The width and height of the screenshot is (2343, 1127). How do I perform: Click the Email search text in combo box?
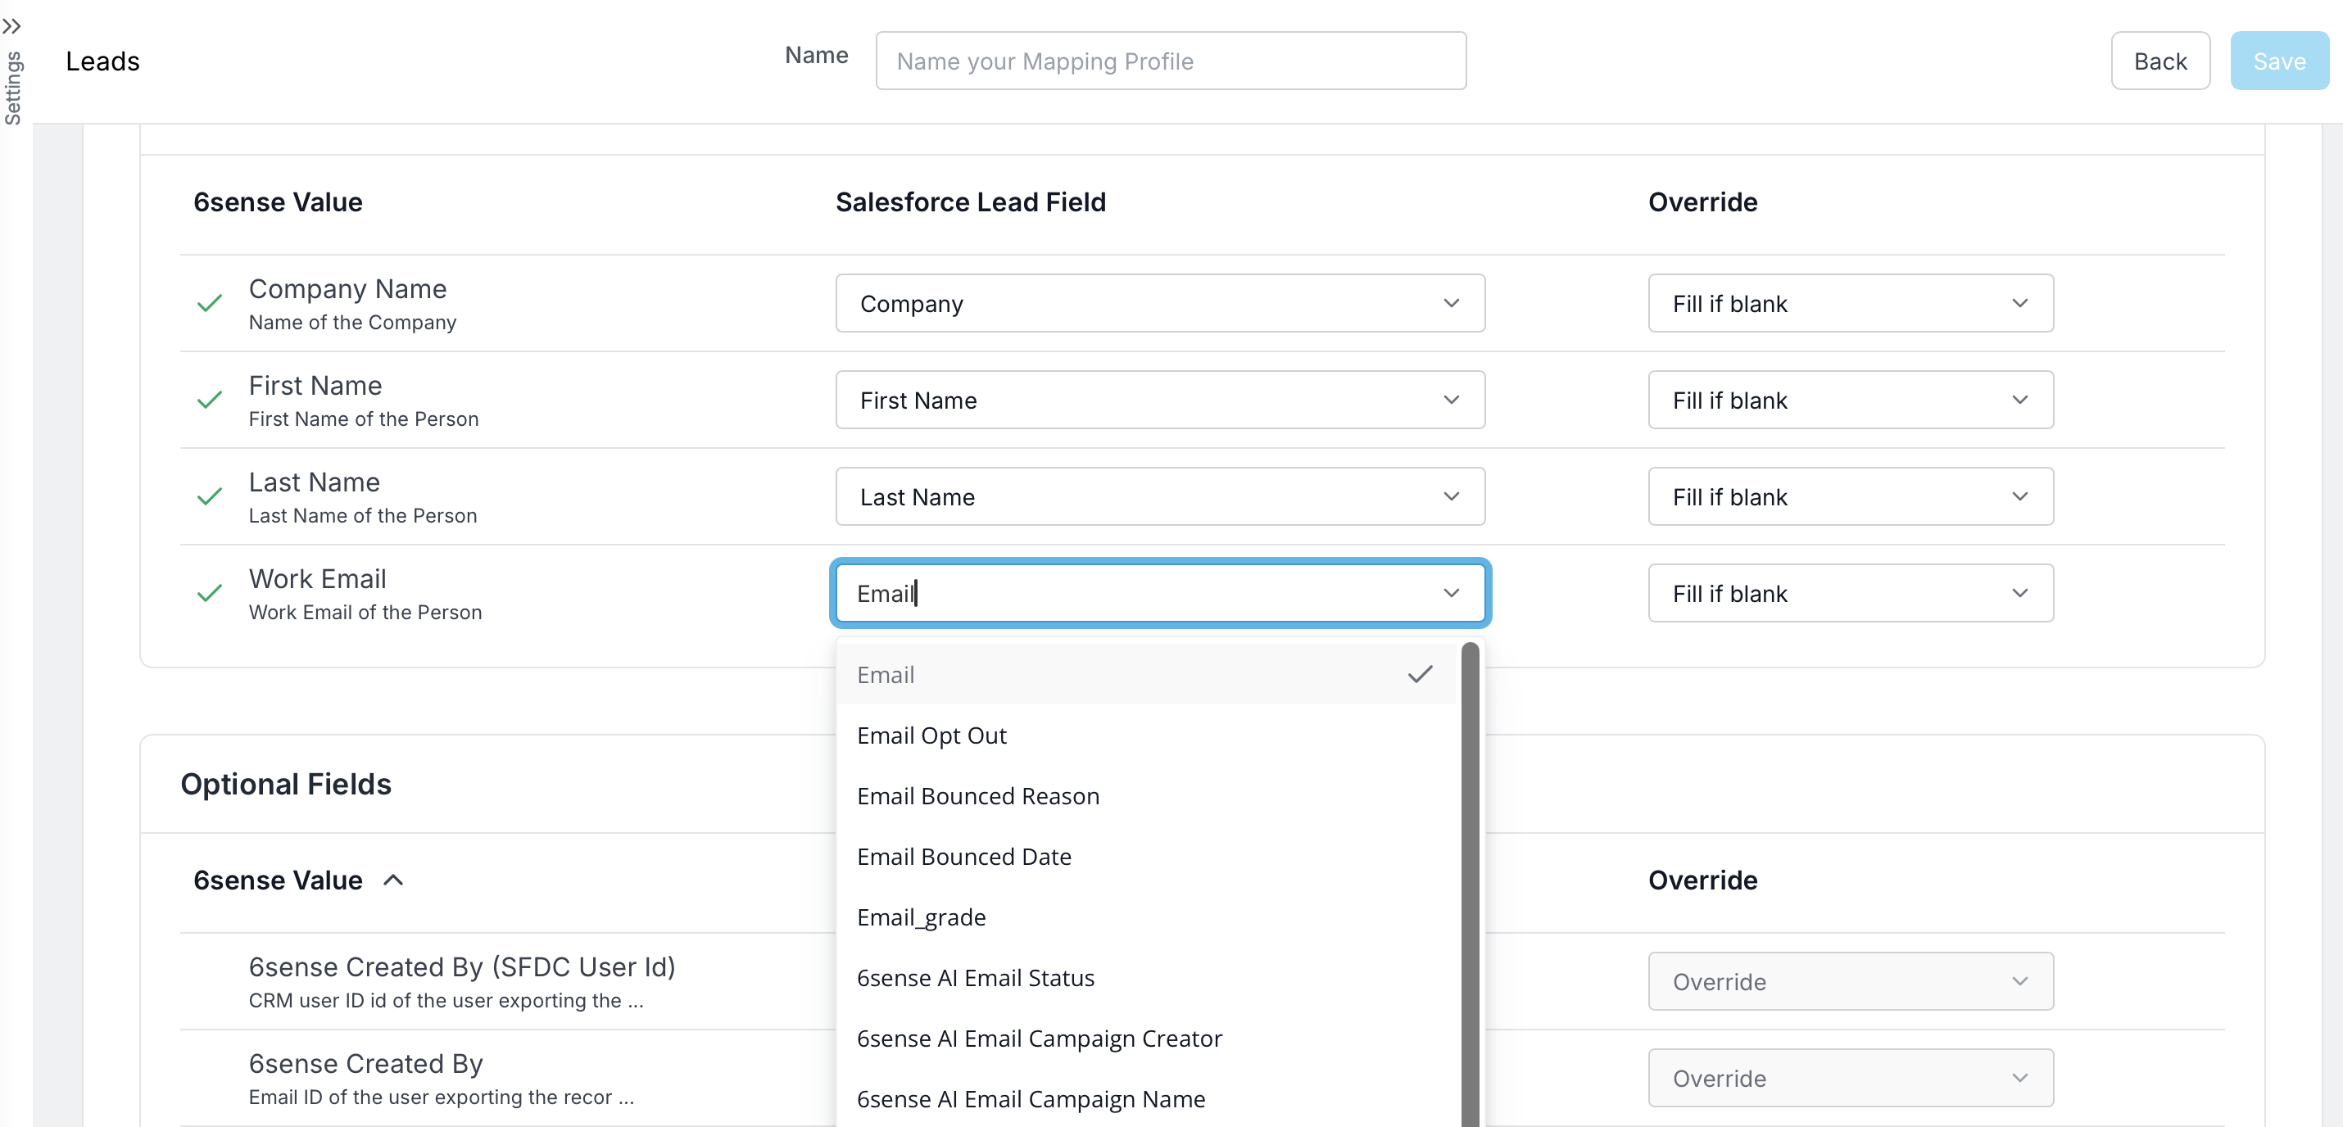(x=886, y=593)
